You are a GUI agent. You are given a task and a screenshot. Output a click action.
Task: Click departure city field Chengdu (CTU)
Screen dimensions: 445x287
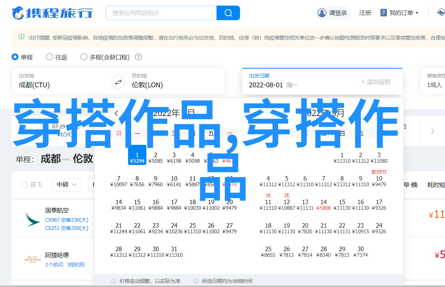[x=62, y=81]
